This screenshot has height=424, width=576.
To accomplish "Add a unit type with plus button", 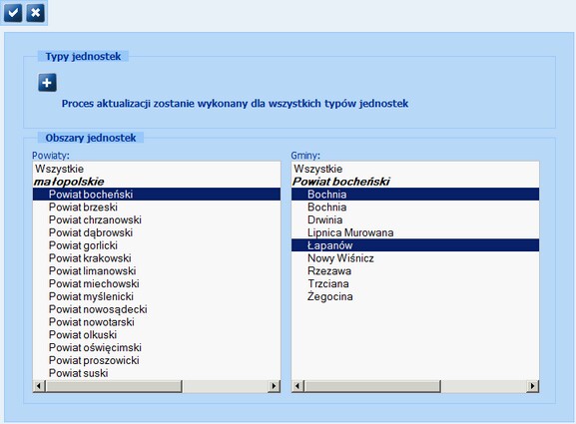I will tap(47, 83).
